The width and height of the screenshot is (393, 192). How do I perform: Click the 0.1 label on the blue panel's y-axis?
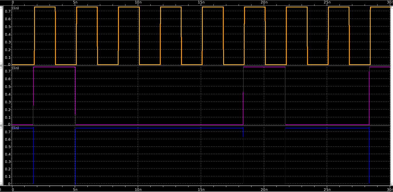click(8, 177)
